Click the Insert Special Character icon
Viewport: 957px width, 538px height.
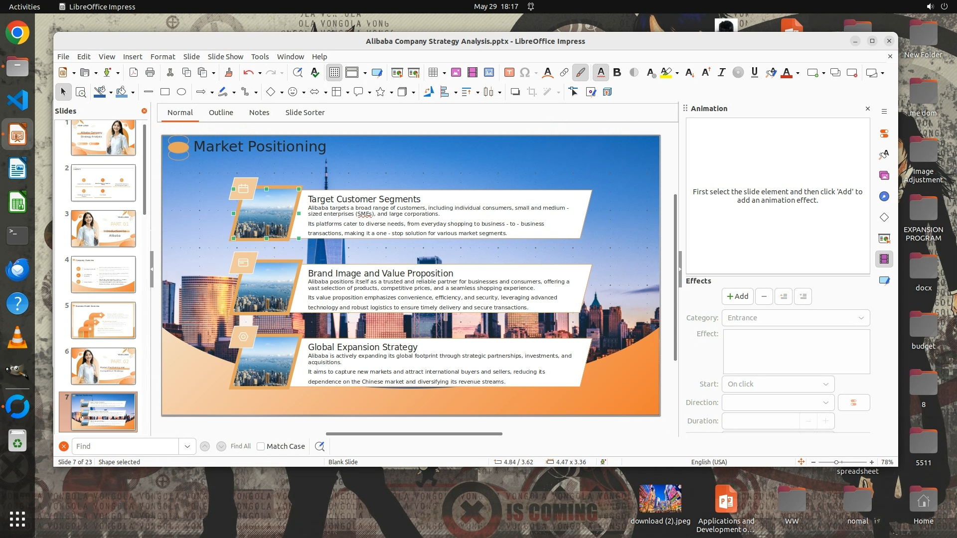click(x=524, y=73)
